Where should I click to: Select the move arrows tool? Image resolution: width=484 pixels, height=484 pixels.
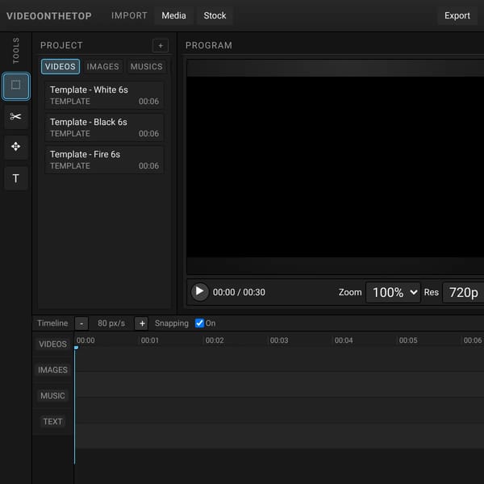(16, 147)
